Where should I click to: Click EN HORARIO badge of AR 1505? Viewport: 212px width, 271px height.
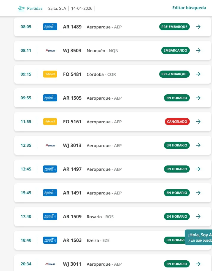(177, 98)
